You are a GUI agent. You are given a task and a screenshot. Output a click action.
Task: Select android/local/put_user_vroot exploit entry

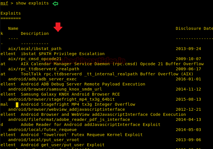[x=44, y=140]
